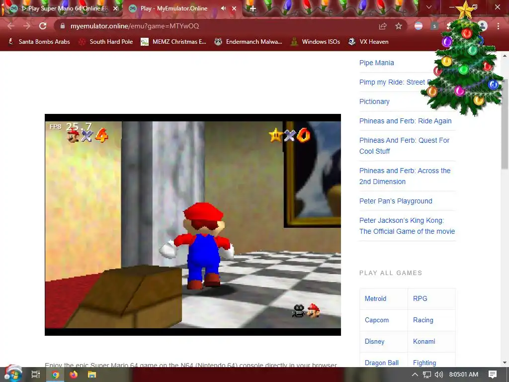Select the Disney category

pyautogui.click(x=375, y=341)
